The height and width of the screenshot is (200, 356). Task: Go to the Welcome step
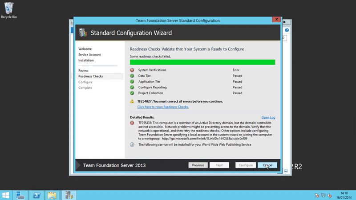point(85,49)
